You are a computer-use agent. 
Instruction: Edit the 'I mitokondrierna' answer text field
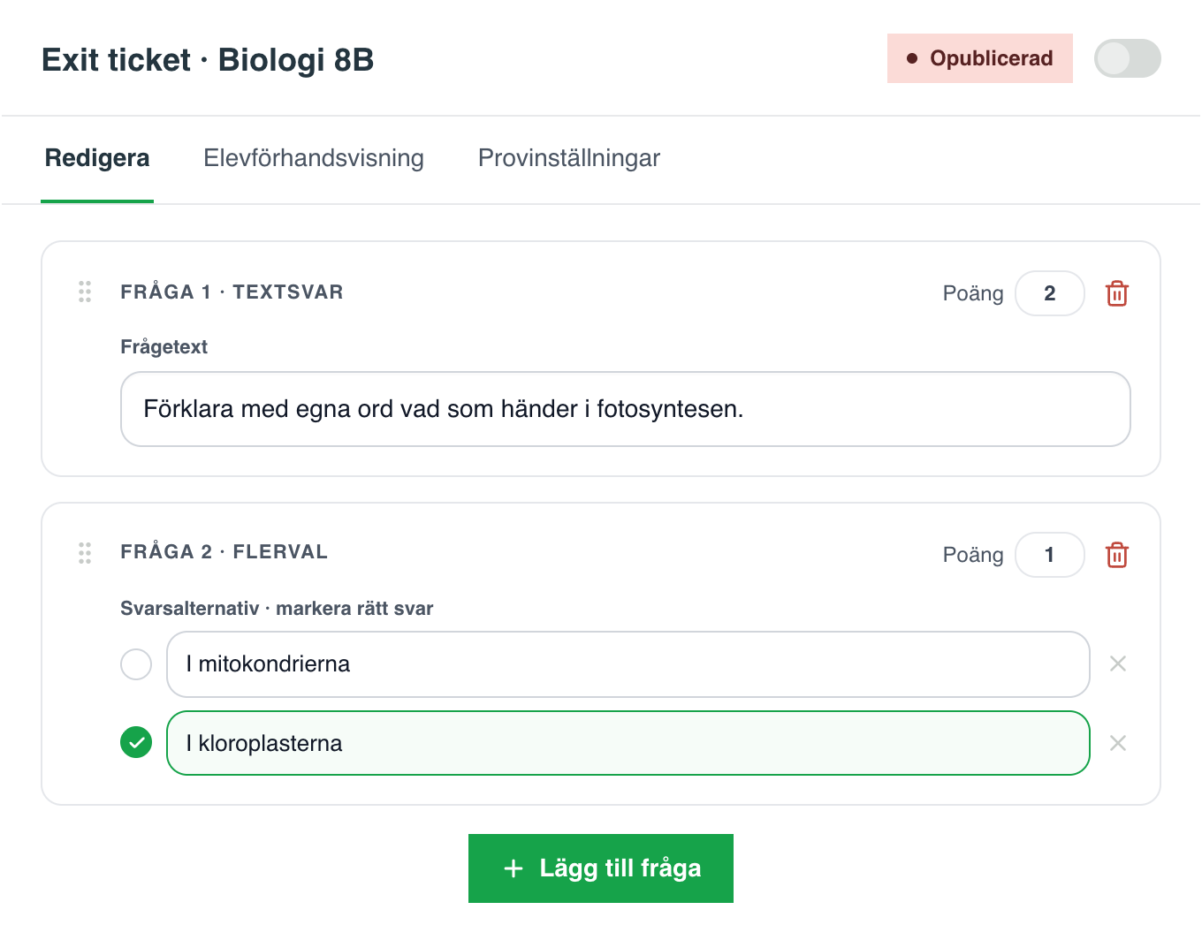coord(628,664)
